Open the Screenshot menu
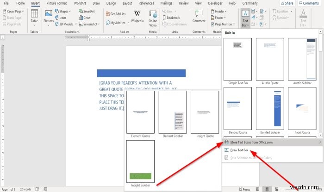 pos(89,24)
